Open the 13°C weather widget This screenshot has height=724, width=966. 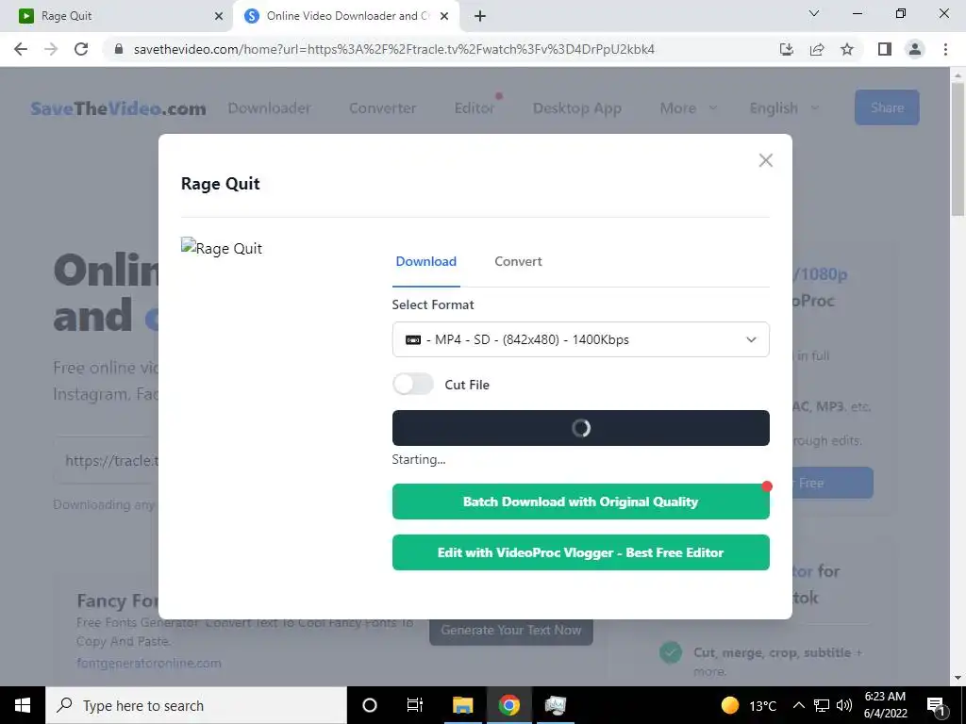748,705
